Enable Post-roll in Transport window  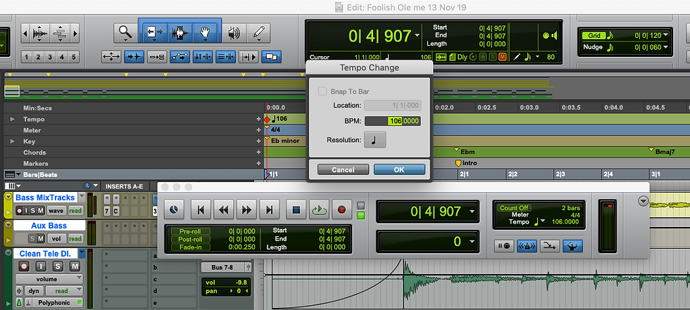tap(190, 239)
